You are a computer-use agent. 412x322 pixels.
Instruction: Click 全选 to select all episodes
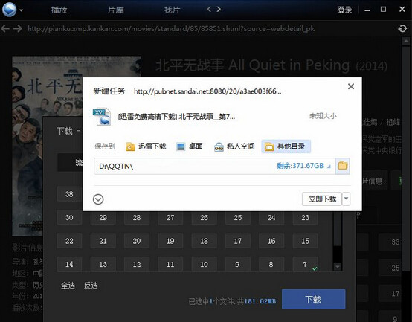pyautogui.click(x=68, y=286)
